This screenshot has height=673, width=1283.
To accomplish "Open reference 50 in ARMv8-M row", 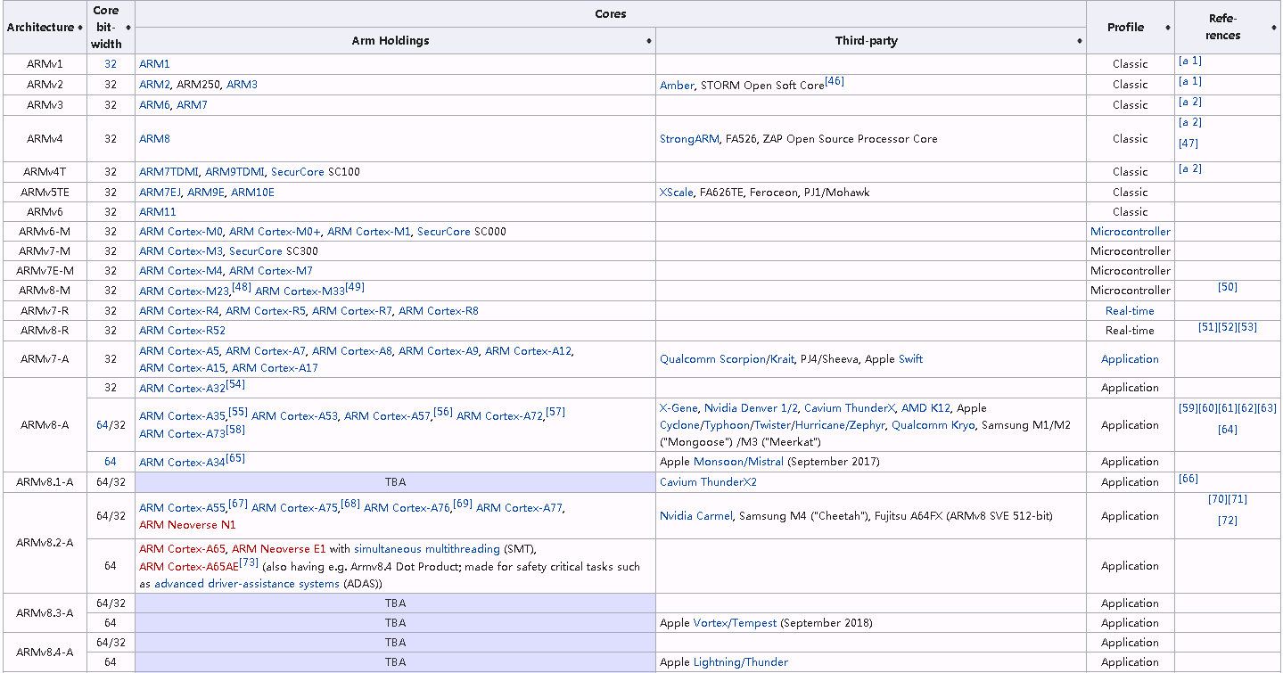I will coord(1228,287).
